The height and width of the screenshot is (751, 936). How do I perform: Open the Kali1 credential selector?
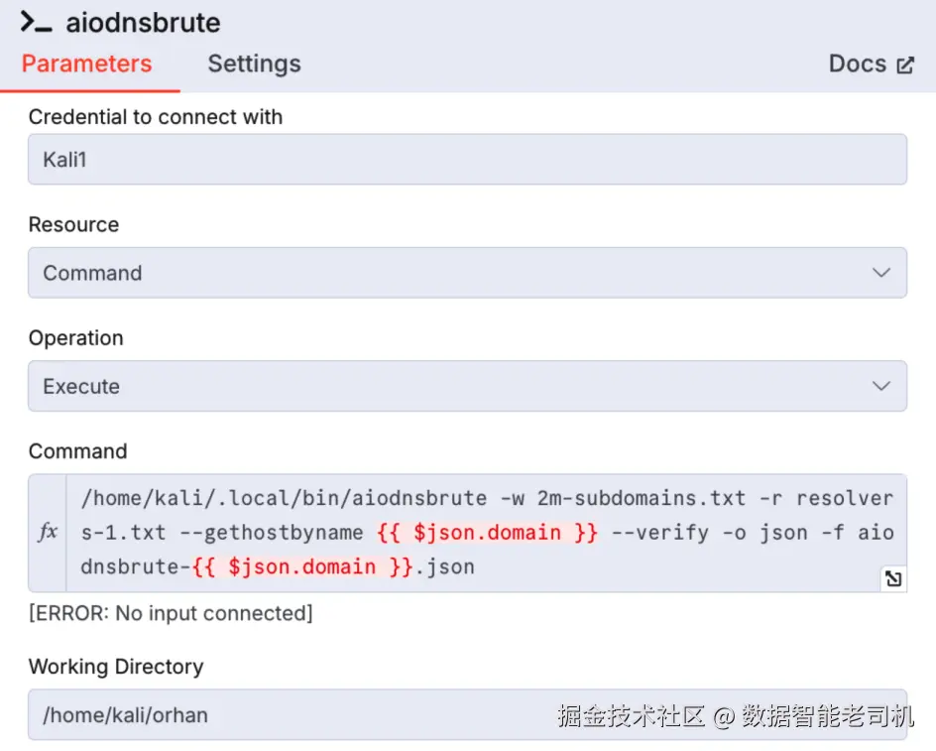coord(467,160)
